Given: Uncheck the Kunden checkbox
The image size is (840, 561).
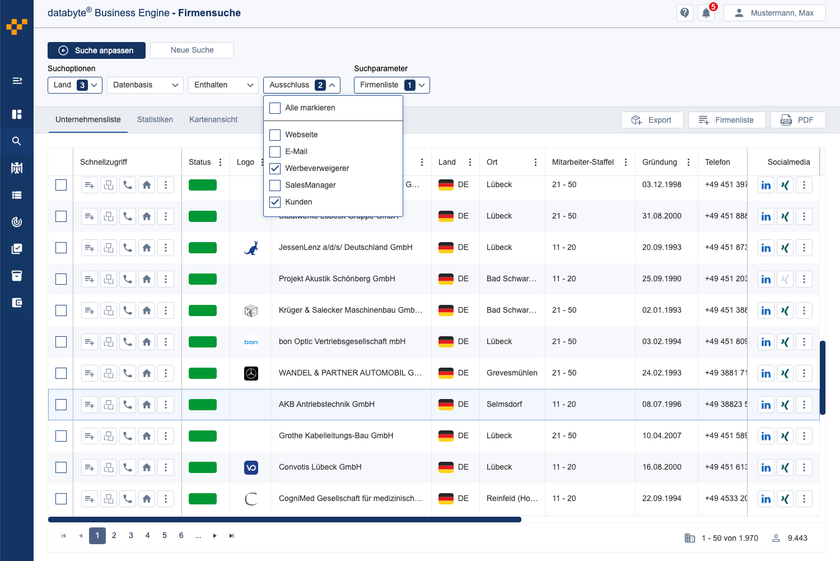Looking at the screenshot, I should [275, 202].
